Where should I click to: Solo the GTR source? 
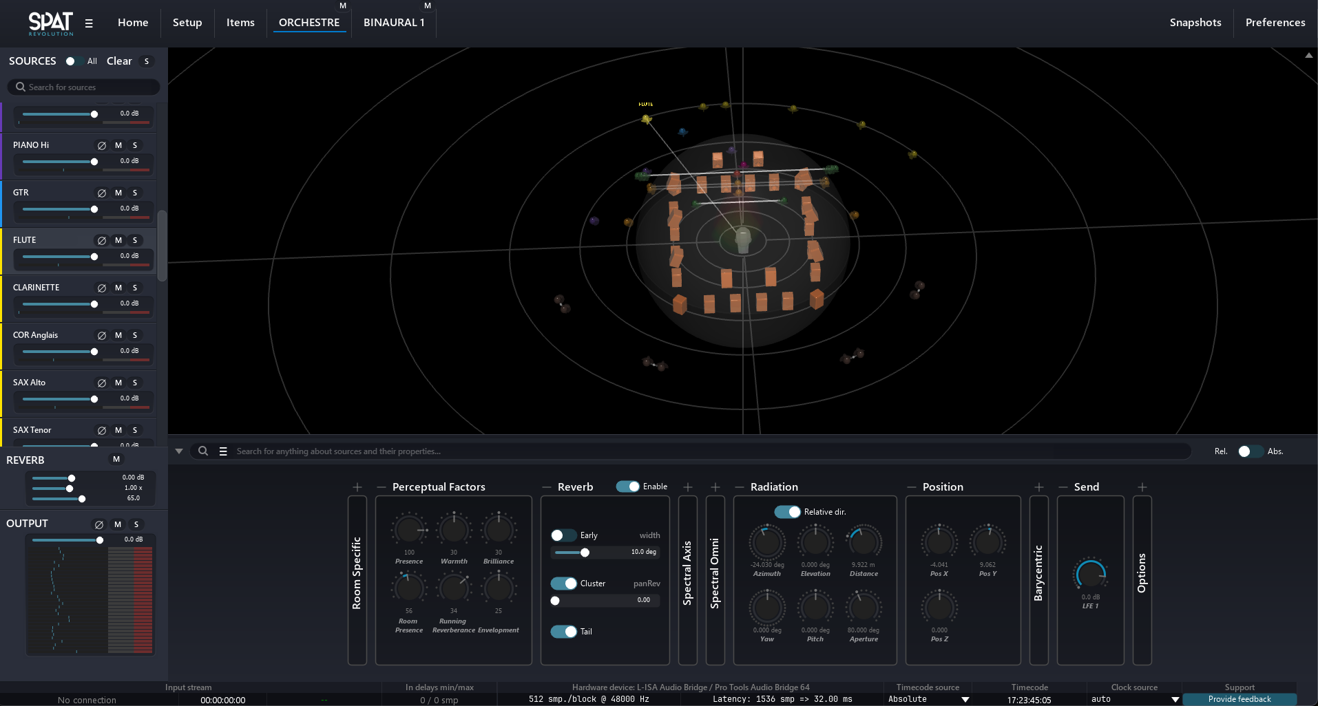(135, 193)
